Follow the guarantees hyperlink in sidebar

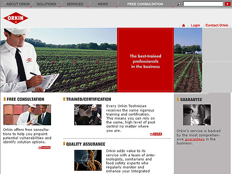(194, 139)
